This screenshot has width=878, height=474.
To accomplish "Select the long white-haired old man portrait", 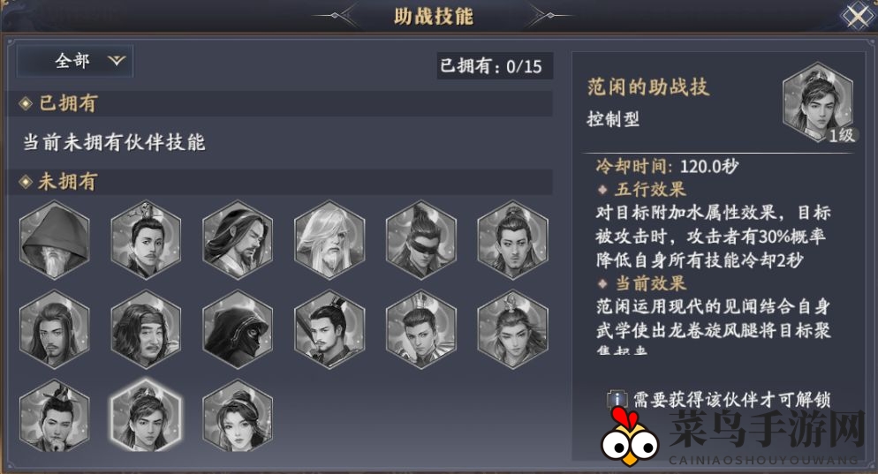I will (329, 240).
